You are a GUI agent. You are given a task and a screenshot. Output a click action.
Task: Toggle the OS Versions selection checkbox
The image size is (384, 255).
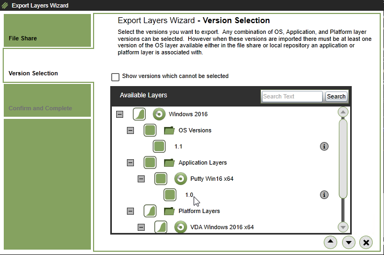pyautogui.click(x=150, y=130)
